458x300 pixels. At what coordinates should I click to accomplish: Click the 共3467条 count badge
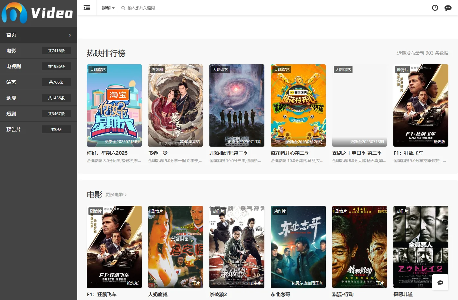pos(56,114)
